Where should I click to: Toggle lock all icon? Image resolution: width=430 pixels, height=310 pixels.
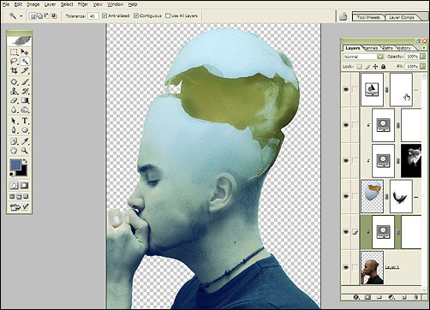click(x=383, y=67)
